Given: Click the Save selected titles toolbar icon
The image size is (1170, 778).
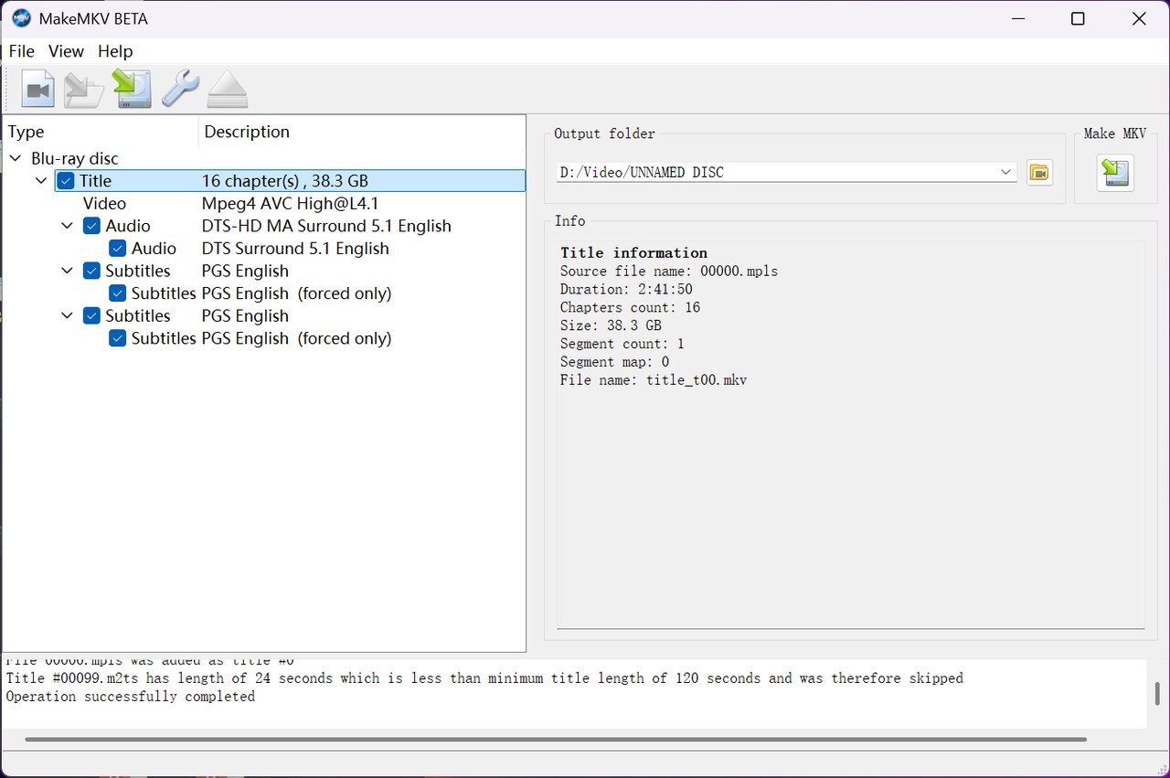Looking at the screenshot, I should (x=133, y=89).
